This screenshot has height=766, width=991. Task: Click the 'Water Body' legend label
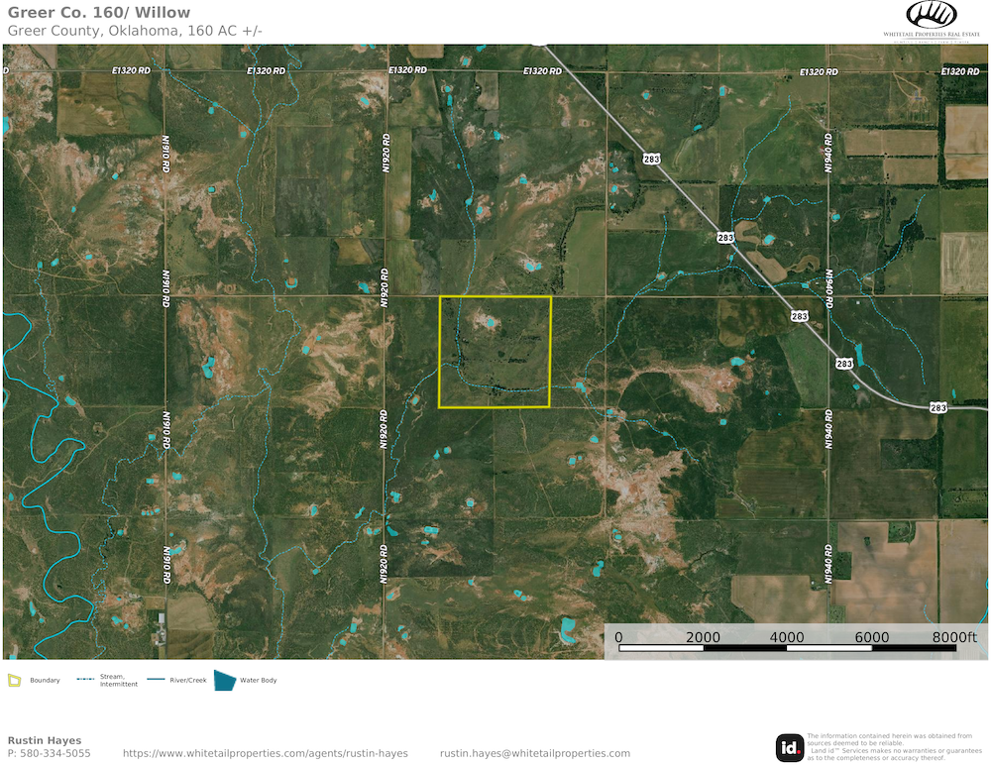pyautogui.click(x=259, y=680)
